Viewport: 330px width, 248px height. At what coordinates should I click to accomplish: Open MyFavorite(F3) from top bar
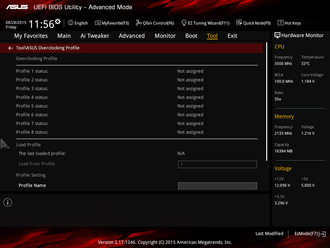click(x=112, y=23)
